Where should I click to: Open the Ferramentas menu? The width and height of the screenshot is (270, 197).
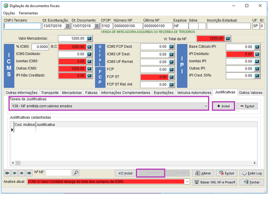(29, 13)
